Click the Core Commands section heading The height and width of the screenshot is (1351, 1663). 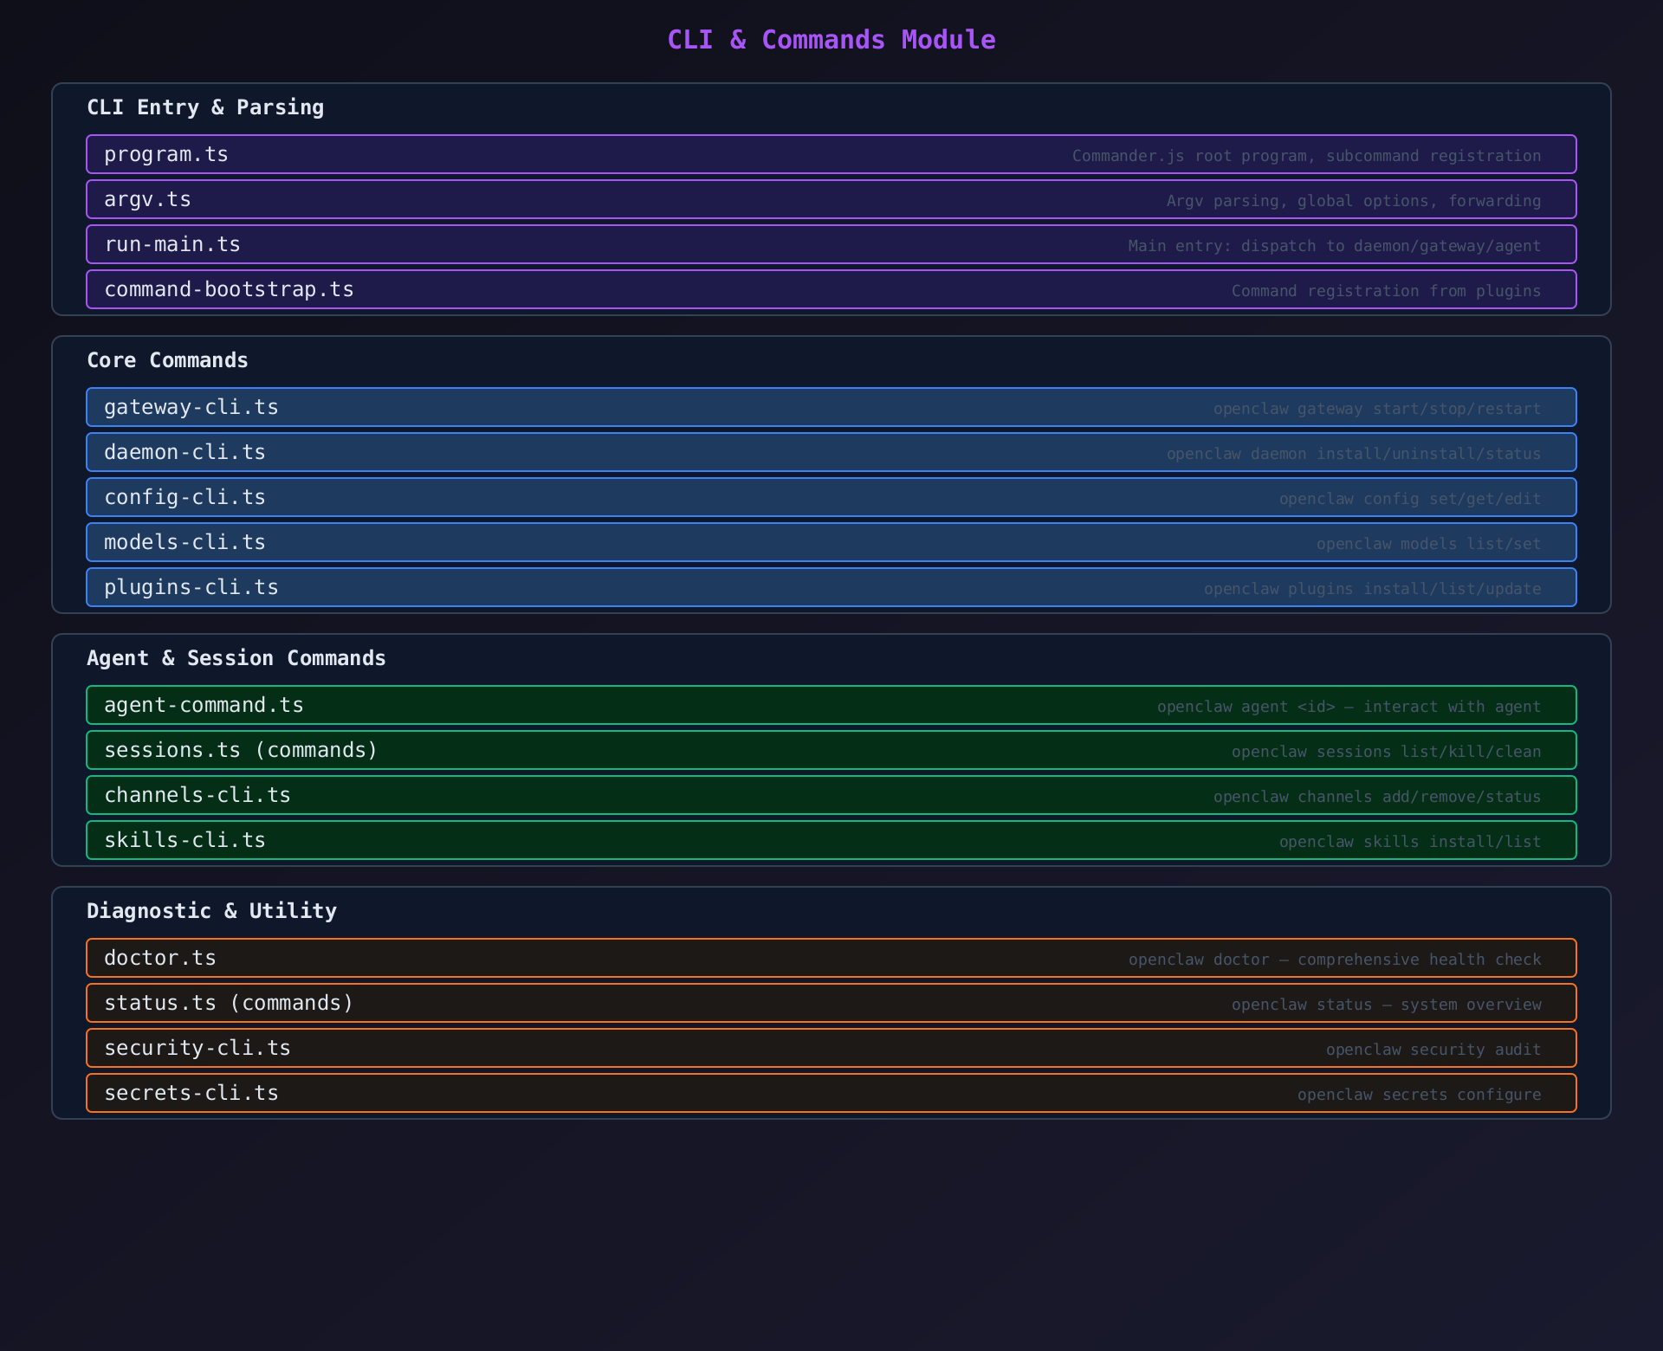coord(167,360)
